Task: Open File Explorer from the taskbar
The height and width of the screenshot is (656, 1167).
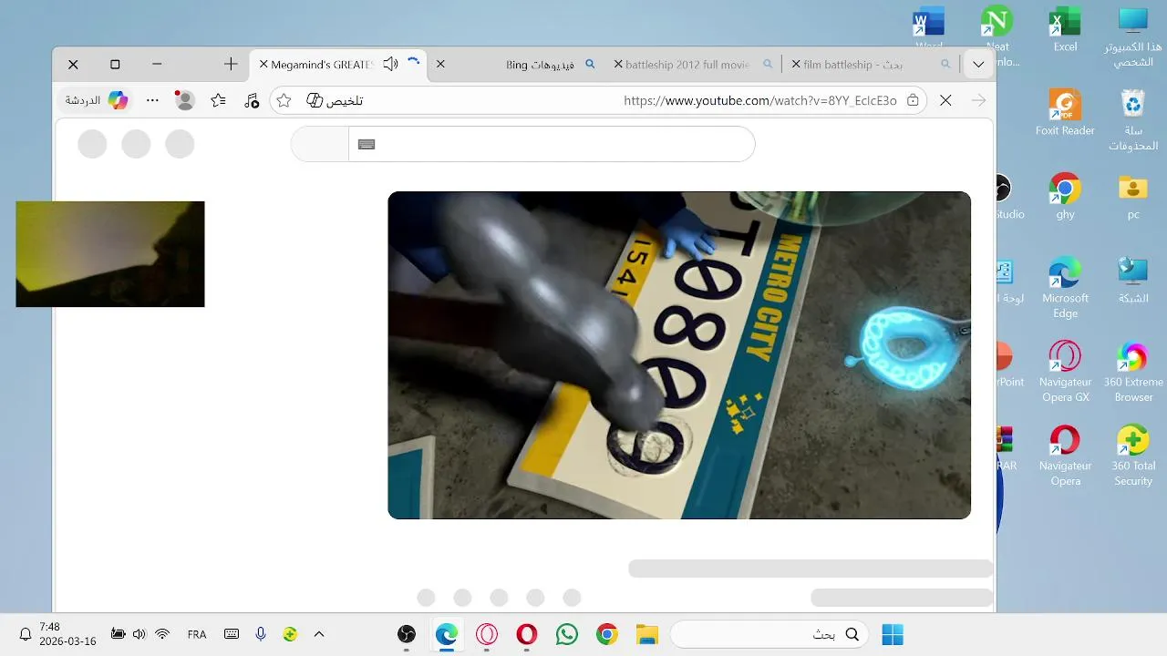Action: [646, 634]
